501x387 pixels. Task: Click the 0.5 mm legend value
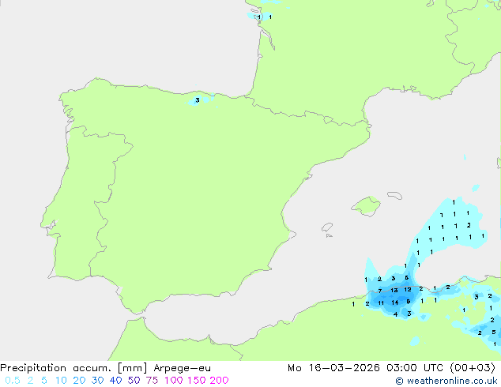point(13,381)
